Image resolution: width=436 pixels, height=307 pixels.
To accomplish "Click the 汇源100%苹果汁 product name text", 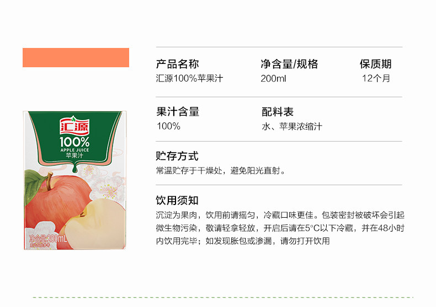I will pyautogui.click(x=189, y=78).
